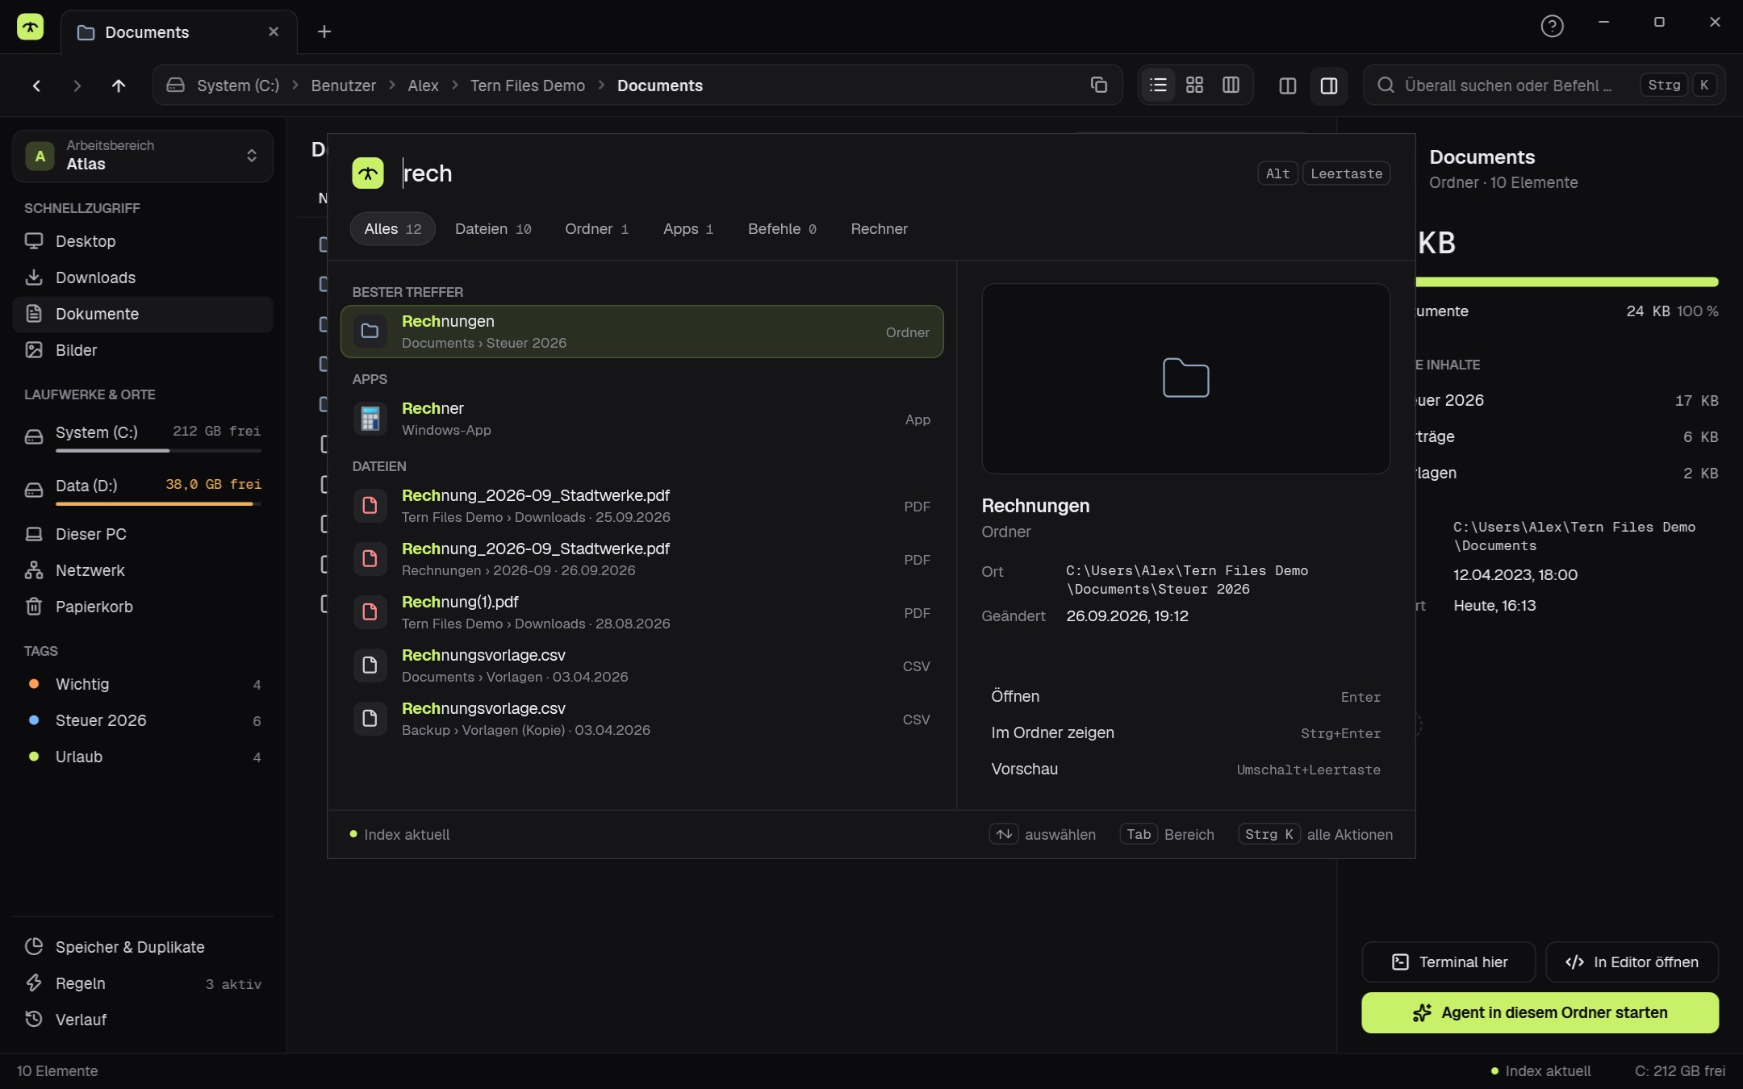Open Downloads in the sidebar
This screenshot has height=1089, width=1743.
tap(143, 277)
